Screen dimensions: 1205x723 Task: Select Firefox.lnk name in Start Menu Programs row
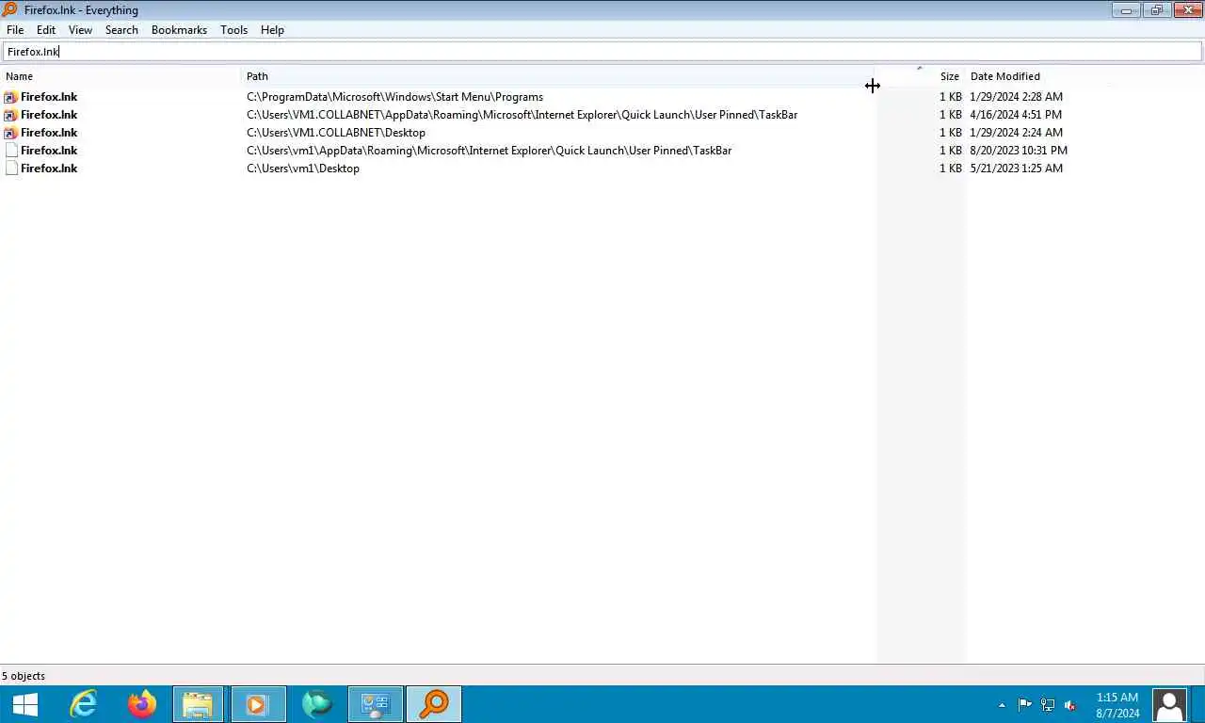click(49, 97)
